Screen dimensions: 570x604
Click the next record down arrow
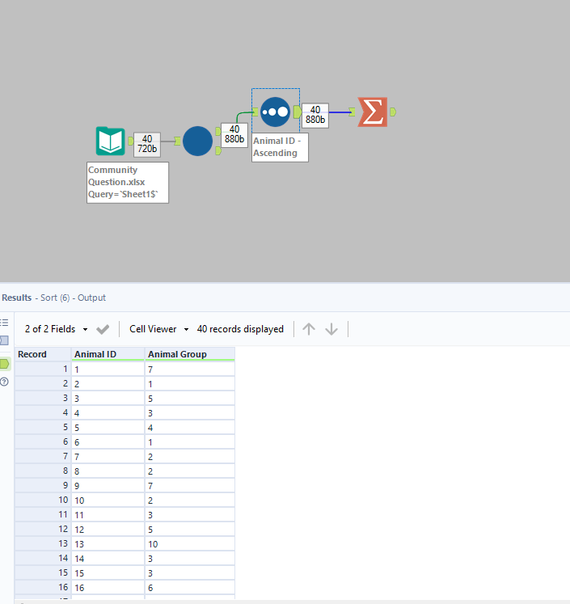click(x=331, y=329)
